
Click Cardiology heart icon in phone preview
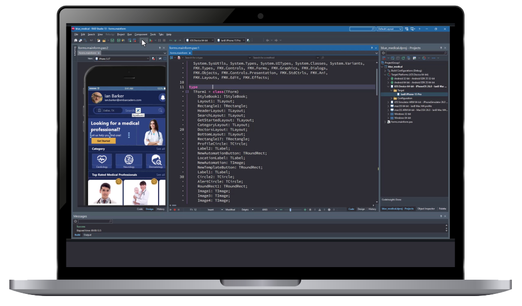pos(102,159)
